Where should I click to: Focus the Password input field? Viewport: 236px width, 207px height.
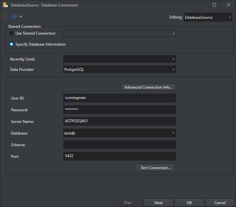[119, 110]
